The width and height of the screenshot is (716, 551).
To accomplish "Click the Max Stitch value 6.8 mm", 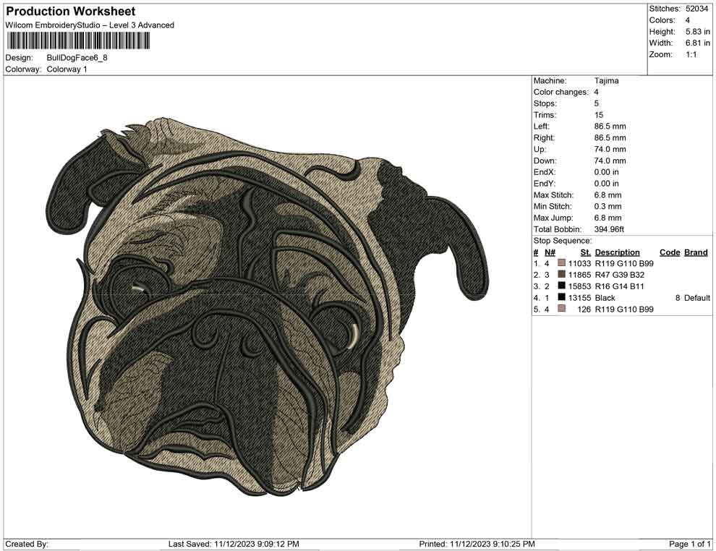I will (x=608, y=195).
